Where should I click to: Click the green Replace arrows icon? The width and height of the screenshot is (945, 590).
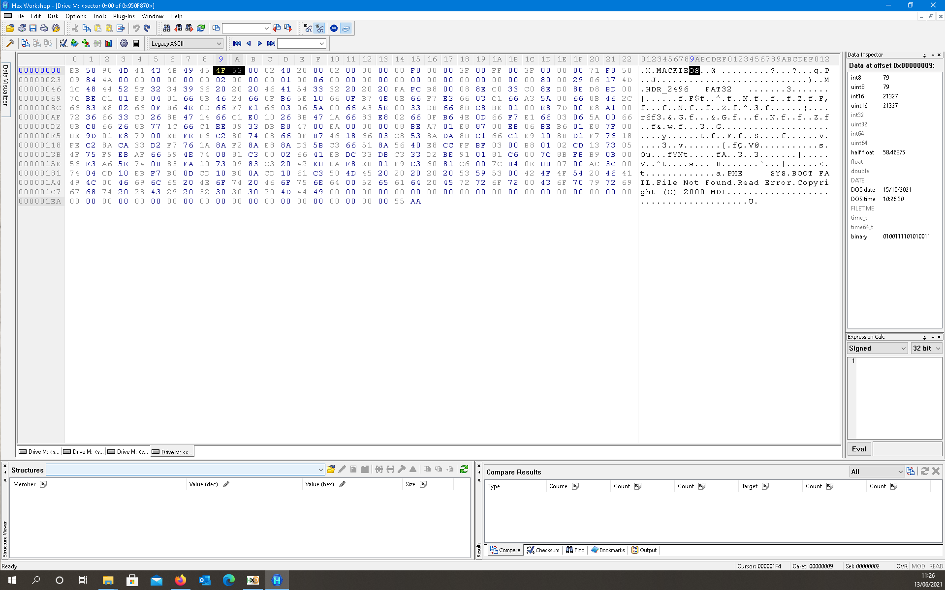coord(201,29)
